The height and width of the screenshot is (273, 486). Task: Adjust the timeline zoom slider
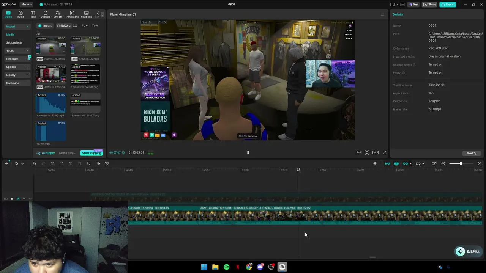[461, 163]
